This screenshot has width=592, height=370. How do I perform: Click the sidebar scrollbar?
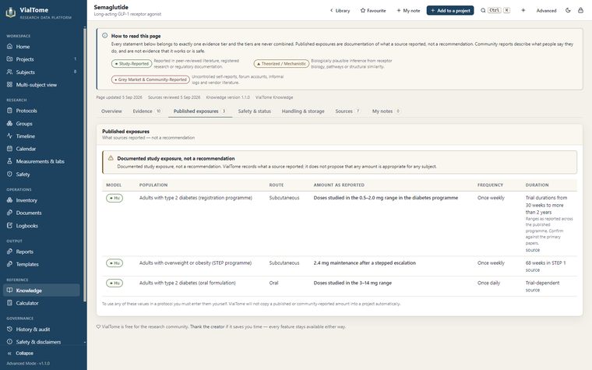click(x=85, y=164)
